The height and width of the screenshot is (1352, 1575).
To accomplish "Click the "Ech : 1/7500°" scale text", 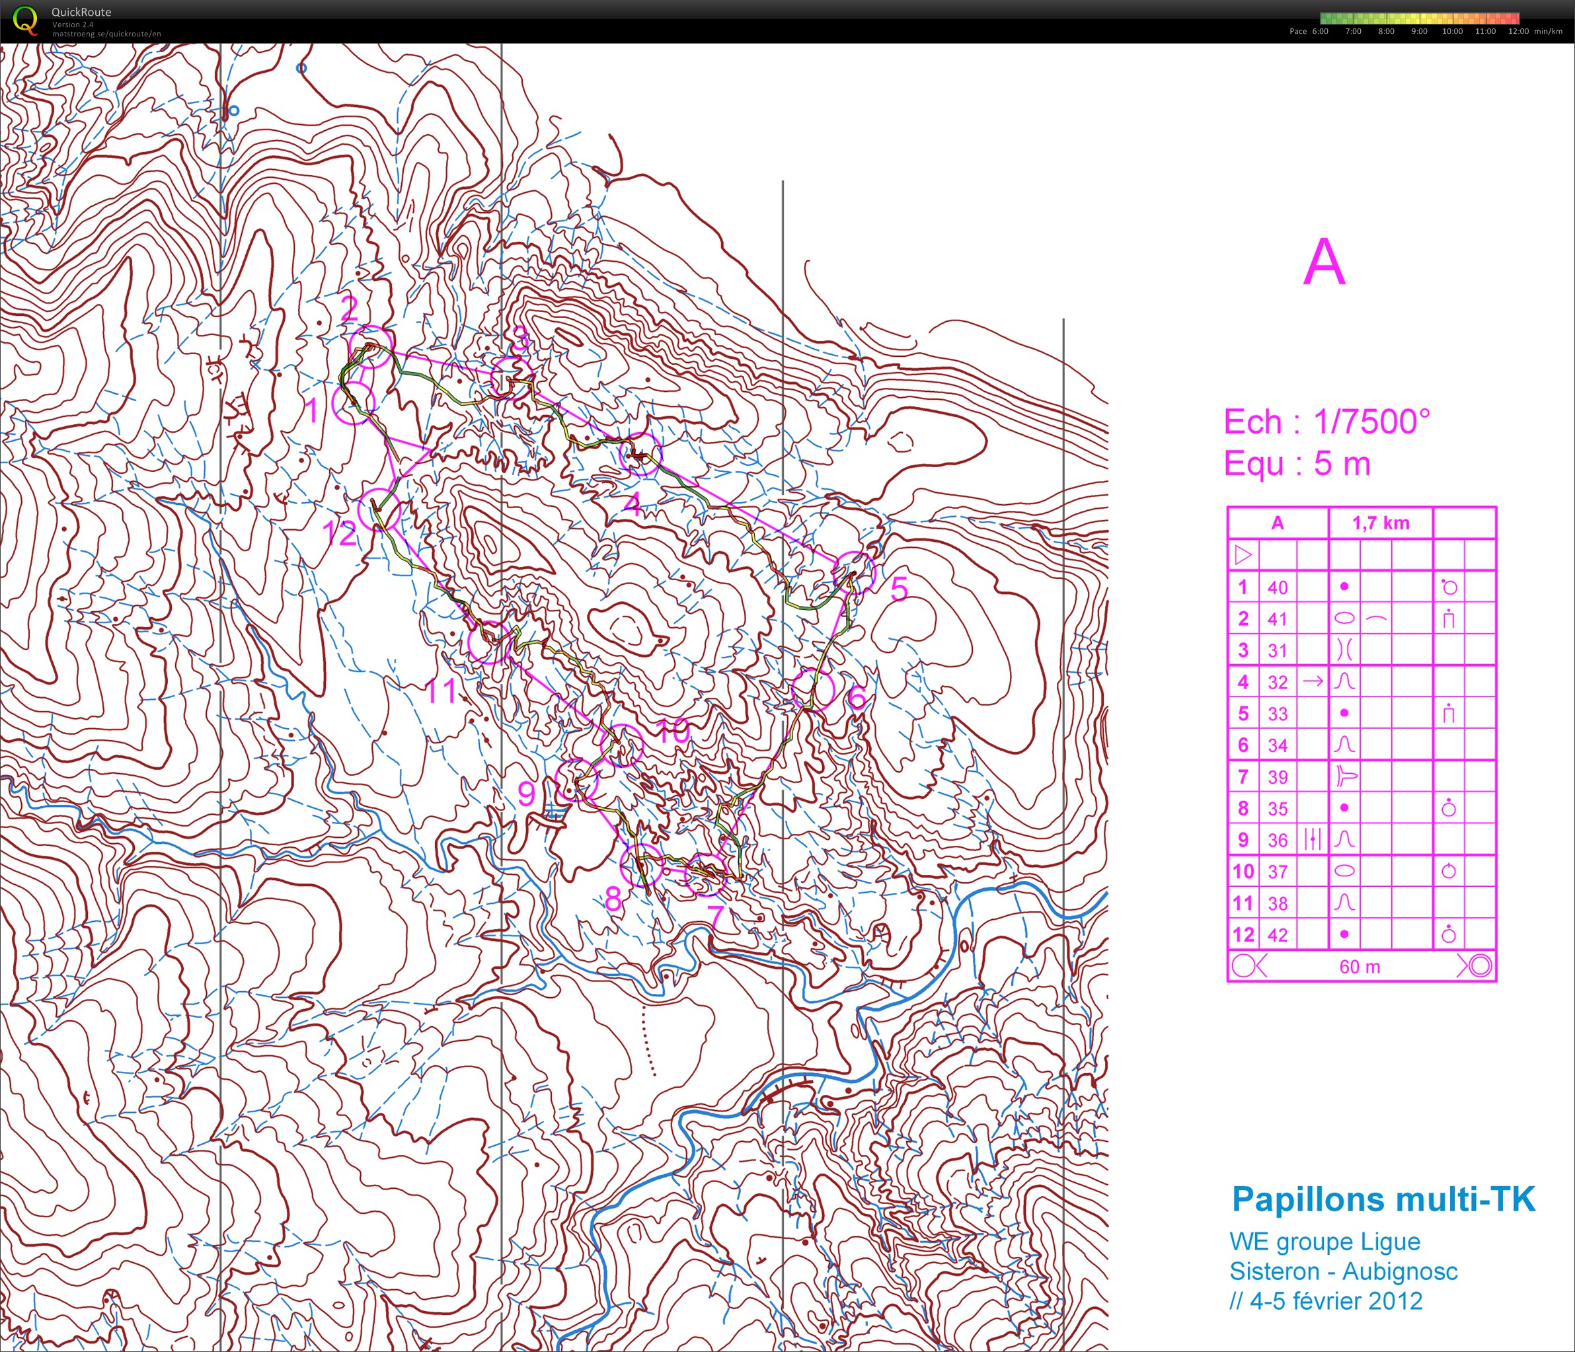I will tap(1326, 422).
